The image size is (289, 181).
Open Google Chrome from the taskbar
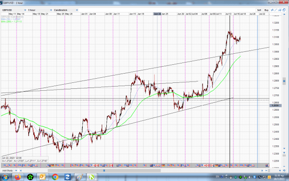pos(55,177)
